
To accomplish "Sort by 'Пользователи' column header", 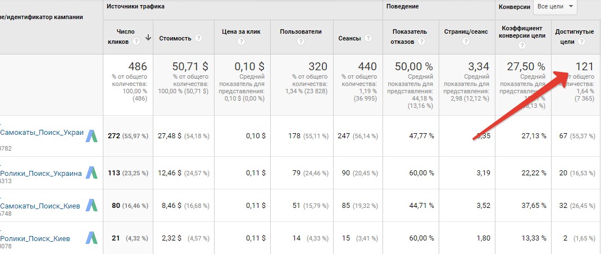I will pos(301,31).
